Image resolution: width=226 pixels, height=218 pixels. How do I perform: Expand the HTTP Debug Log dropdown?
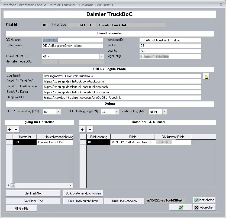(x=117, y=112)
